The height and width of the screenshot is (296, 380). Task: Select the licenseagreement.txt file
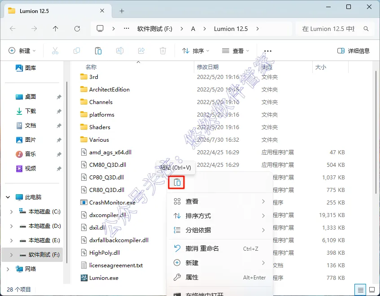click(111, 265)
